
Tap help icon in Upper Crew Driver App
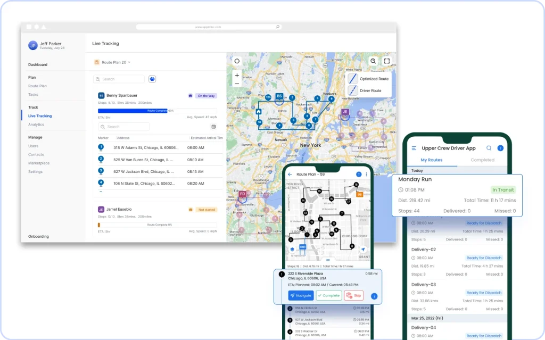coord(500,148)
